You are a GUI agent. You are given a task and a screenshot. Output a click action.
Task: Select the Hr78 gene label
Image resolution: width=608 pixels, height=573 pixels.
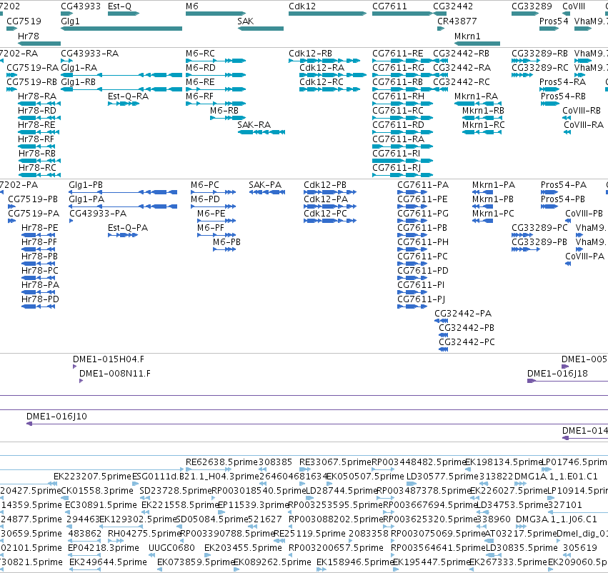pos(29,36)
